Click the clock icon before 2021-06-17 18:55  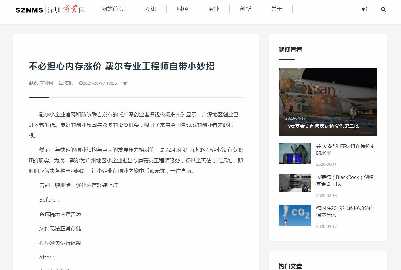(81, 83)
